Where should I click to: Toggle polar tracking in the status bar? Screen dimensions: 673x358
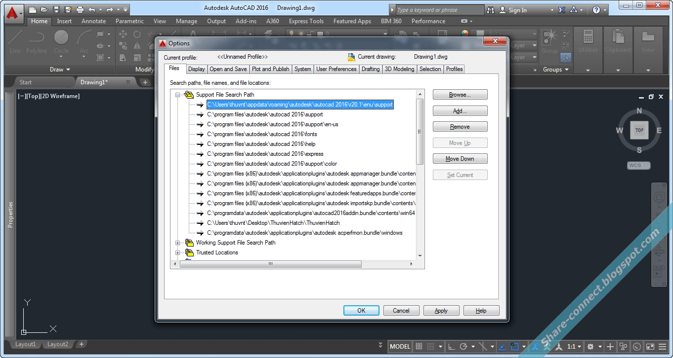tap(463, 346)
